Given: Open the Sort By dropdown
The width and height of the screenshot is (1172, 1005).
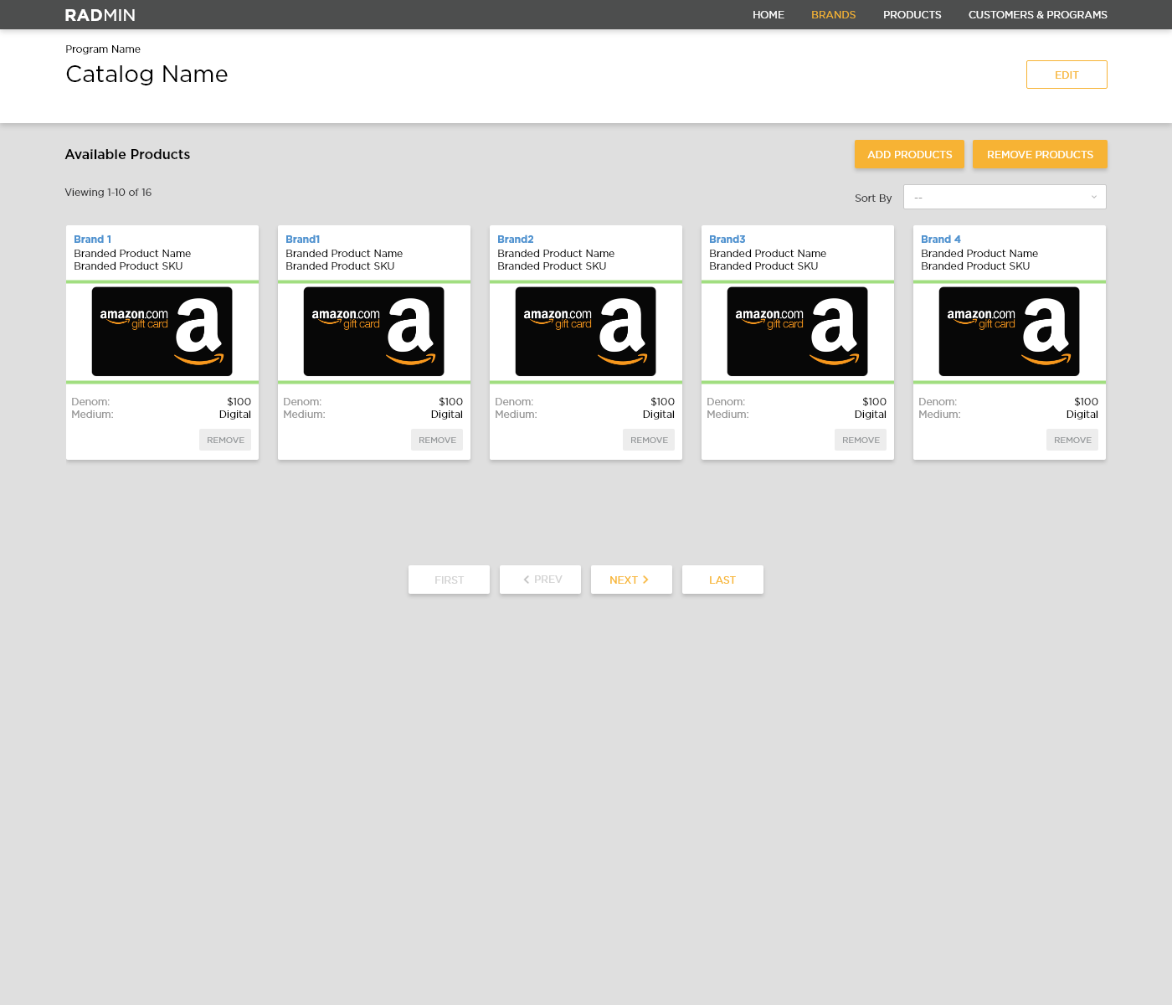Looking at the screenshot, I should tap(1004, 197).
